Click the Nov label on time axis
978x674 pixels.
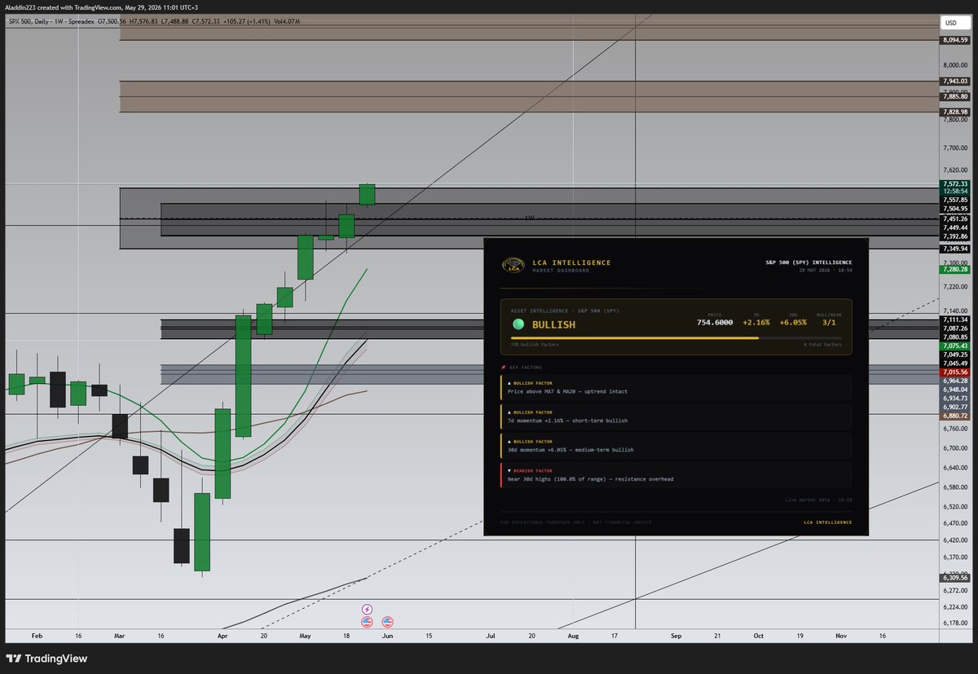coord(842,634)
